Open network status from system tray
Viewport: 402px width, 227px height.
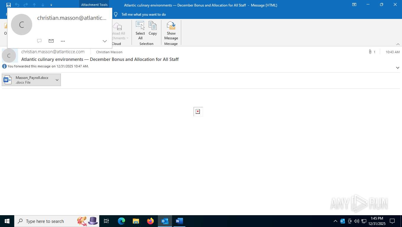[x=364, y=221]
